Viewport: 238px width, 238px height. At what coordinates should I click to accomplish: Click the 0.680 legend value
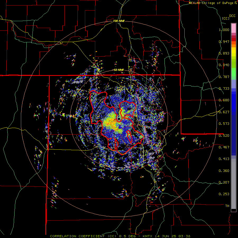pyautogui.click(x=224, y=100)
